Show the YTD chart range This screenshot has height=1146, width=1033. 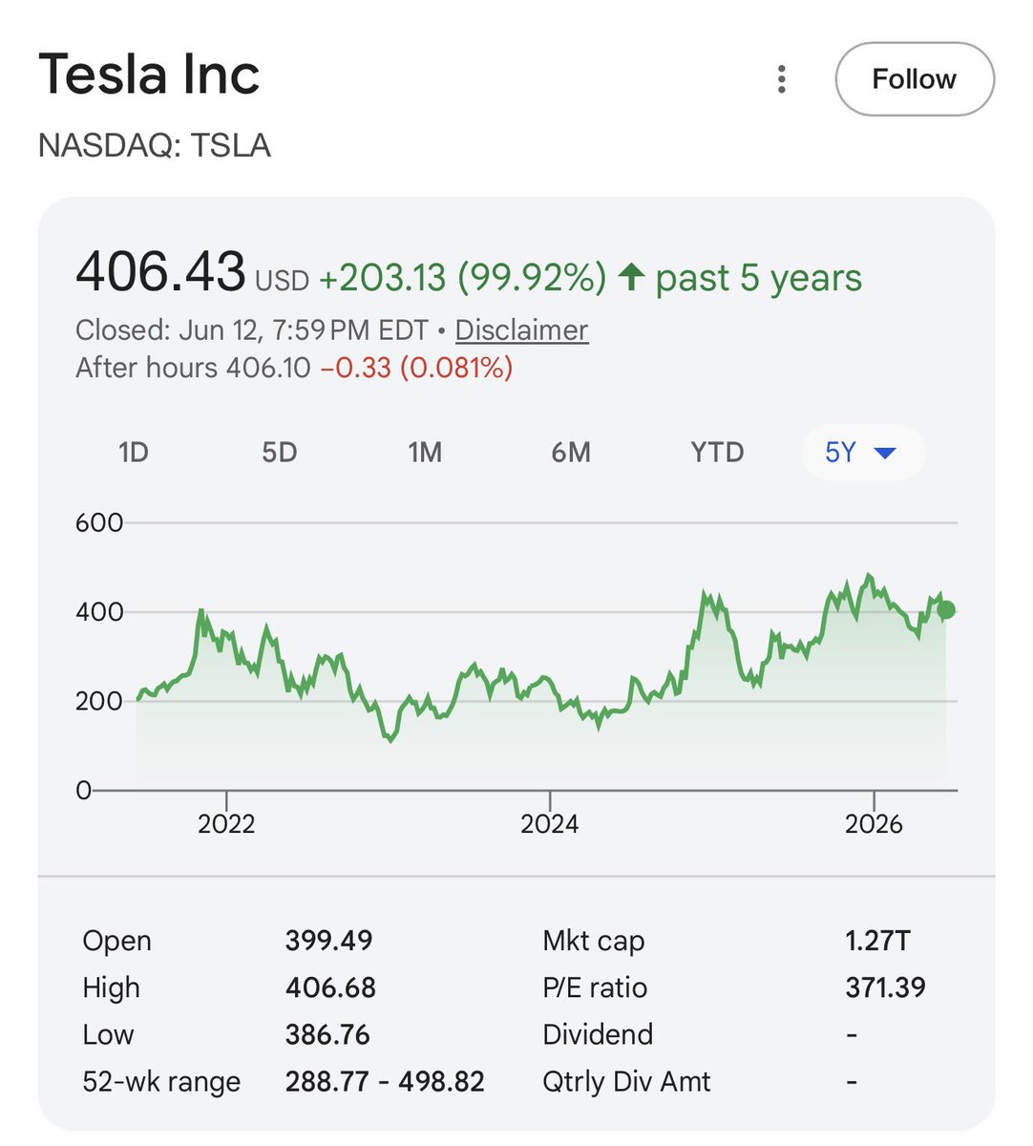click(717, 453)
